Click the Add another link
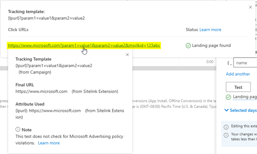The image size is (257, 154). tap(238, 74)
